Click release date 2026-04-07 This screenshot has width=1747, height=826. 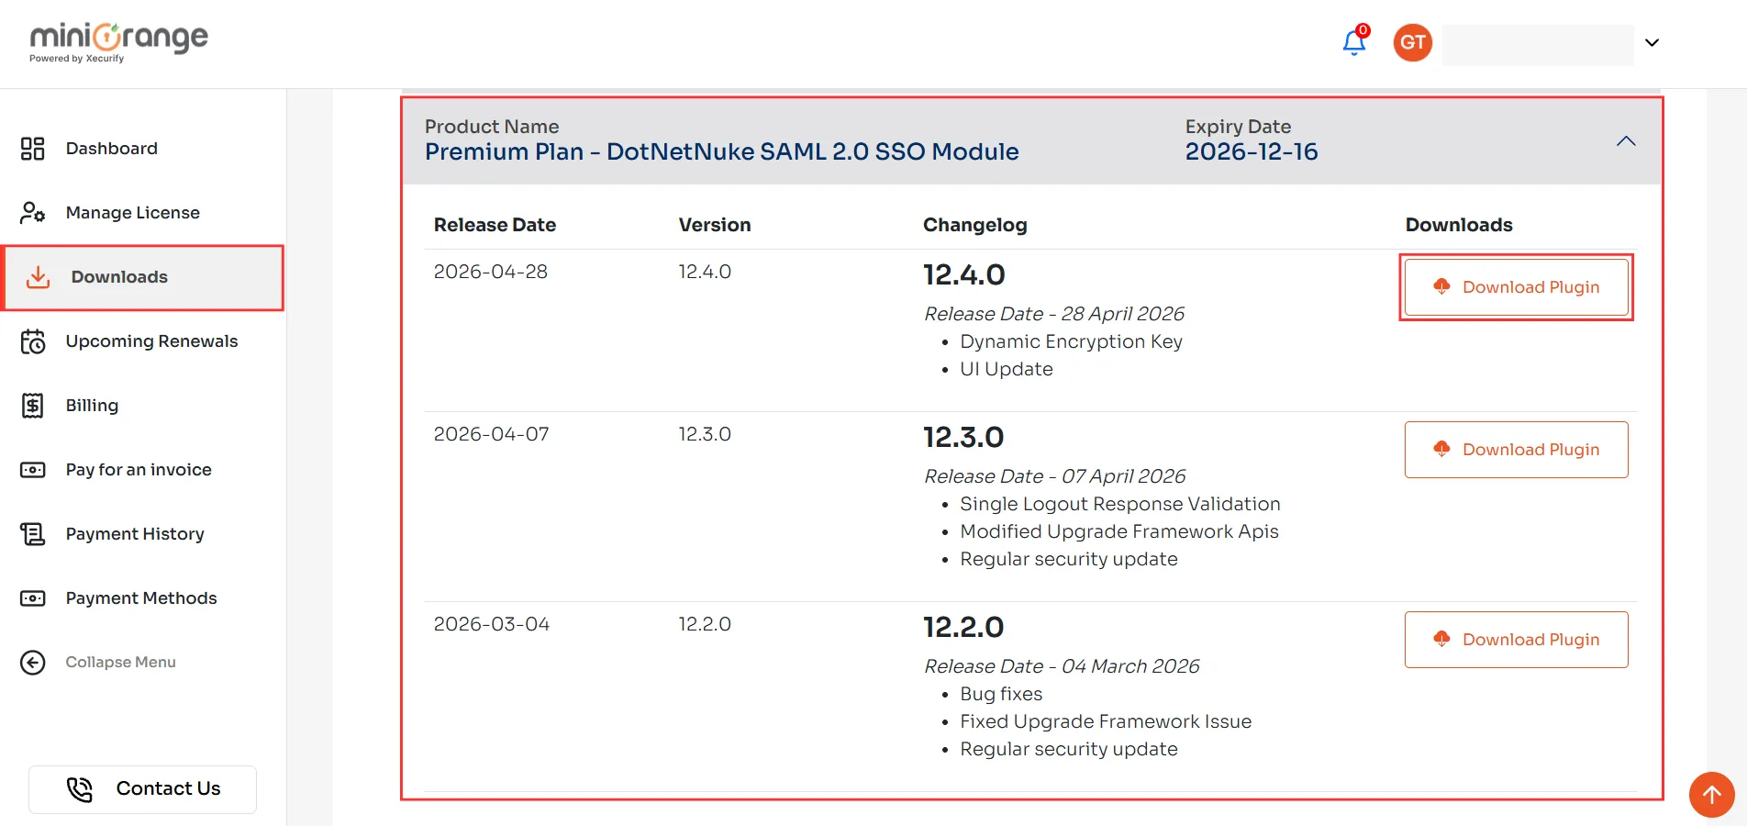pos(492,434)
